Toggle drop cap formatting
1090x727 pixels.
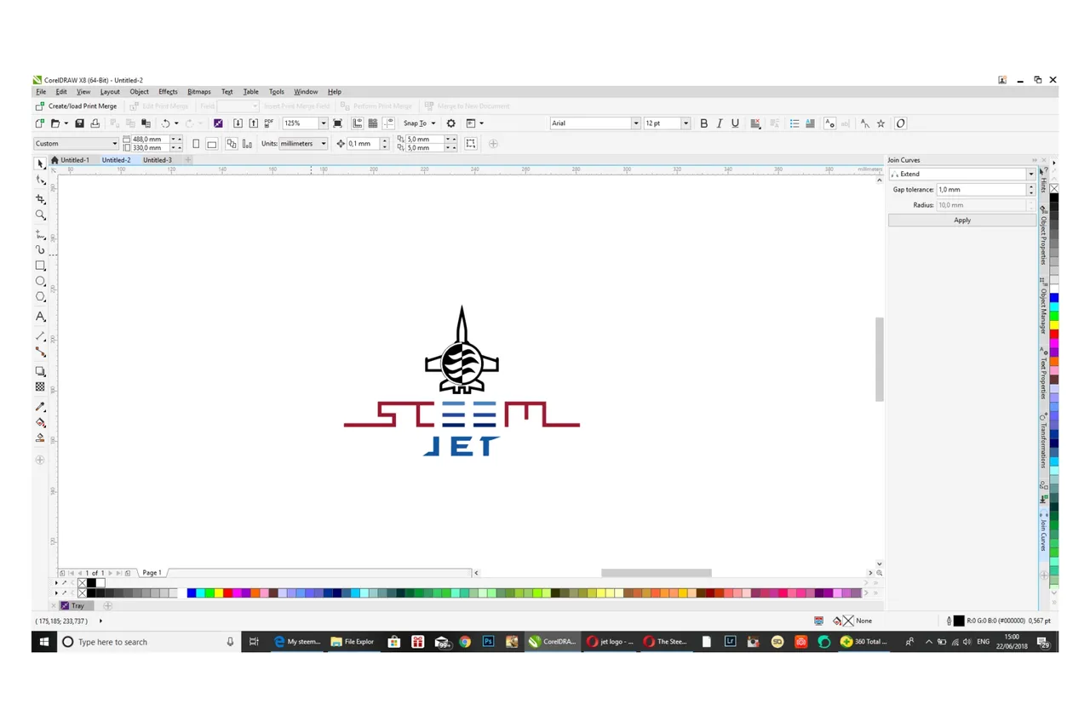(x=812, y=123)
